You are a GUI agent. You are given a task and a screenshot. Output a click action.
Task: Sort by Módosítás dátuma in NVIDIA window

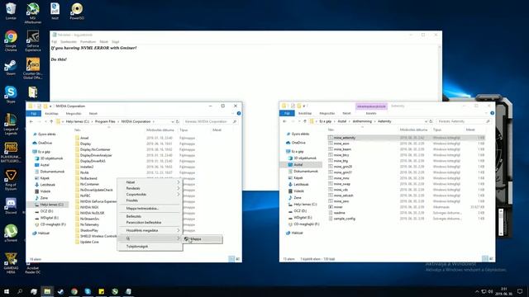160,130
